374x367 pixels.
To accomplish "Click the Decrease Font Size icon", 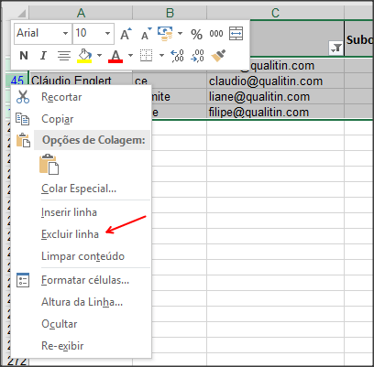I will click(146, 34).
